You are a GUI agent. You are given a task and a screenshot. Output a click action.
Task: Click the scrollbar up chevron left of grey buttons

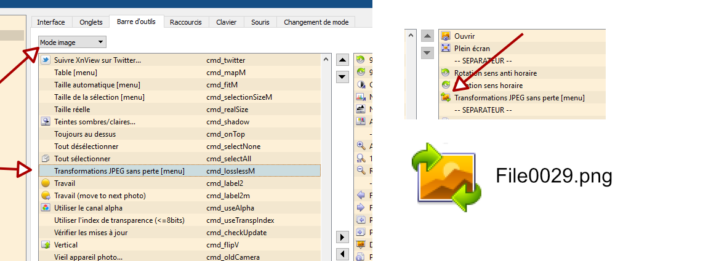(411, 36)
